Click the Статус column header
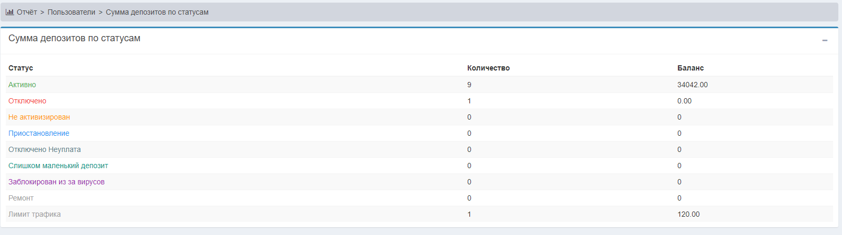The height and width of the screenshot is (235, 842). 20,68
